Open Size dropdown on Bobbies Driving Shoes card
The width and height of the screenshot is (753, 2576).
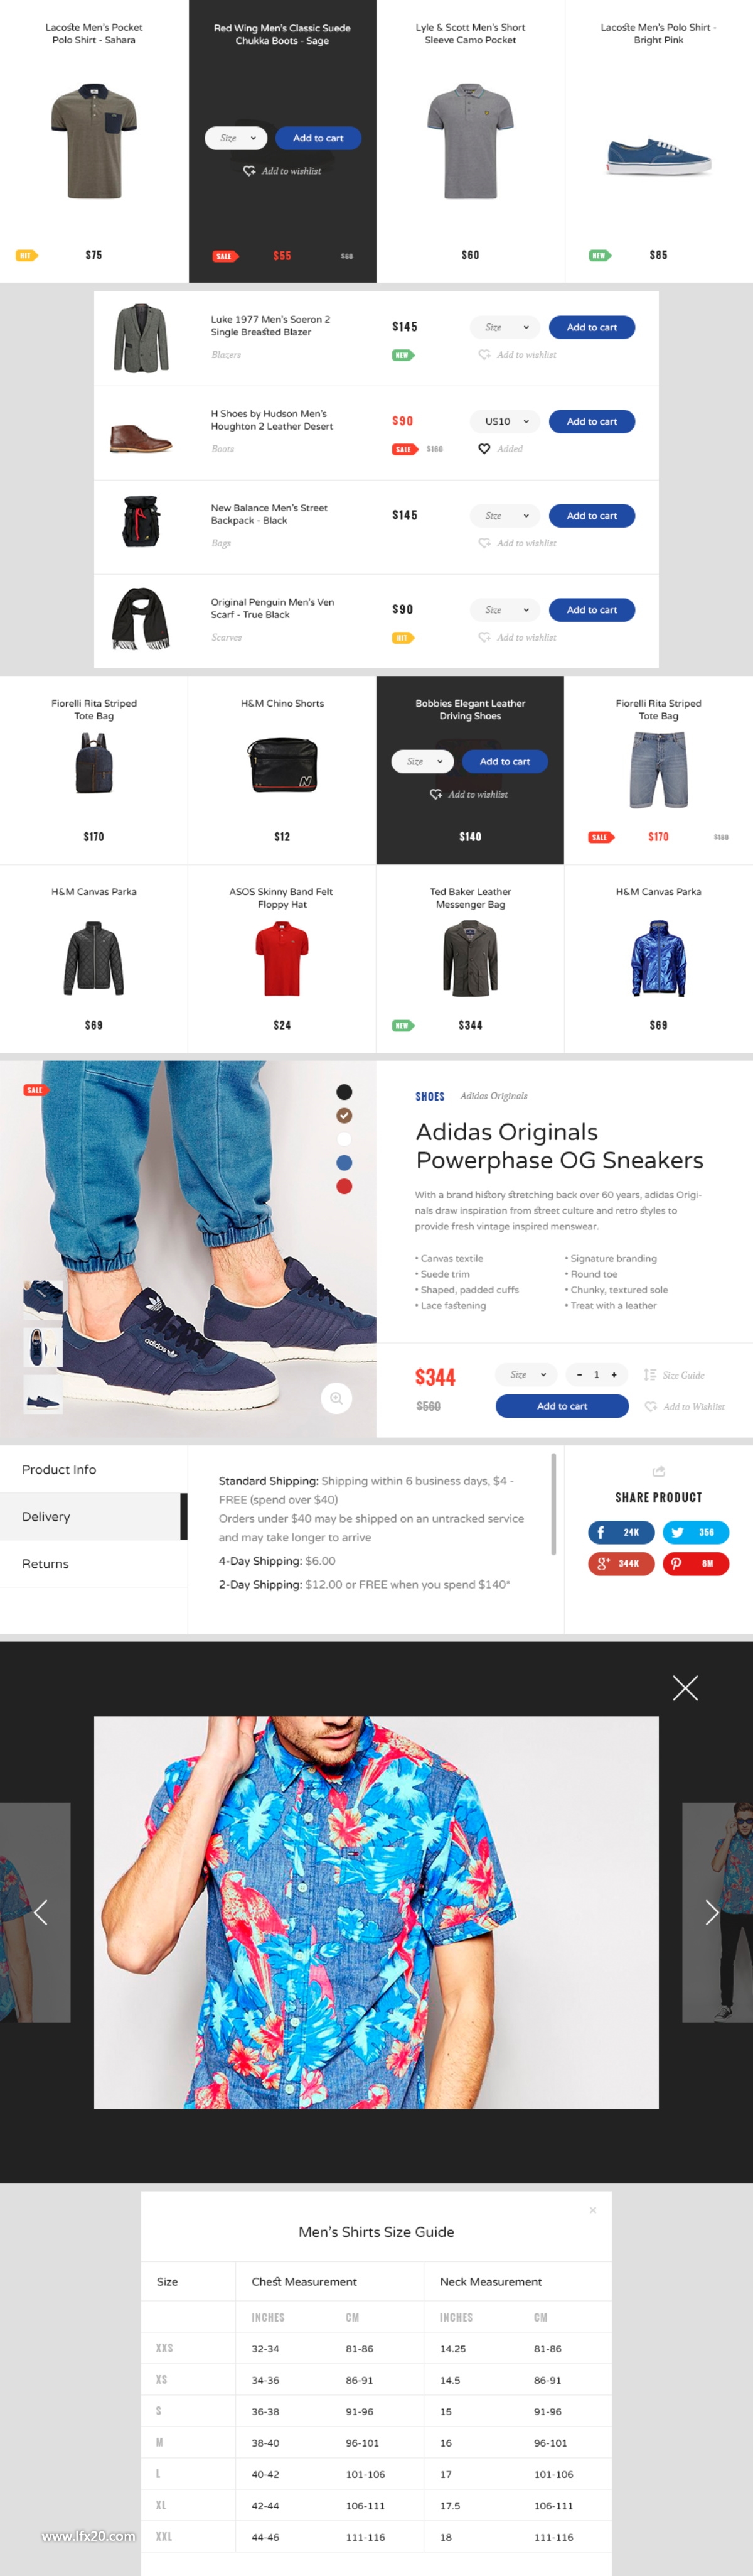click(x=424, y=762)
